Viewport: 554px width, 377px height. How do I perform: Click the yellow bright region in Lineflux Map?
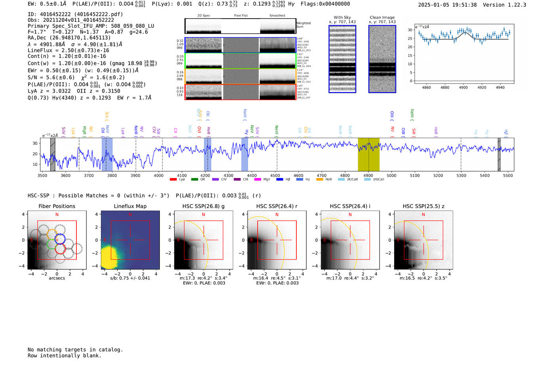[110, 257]
